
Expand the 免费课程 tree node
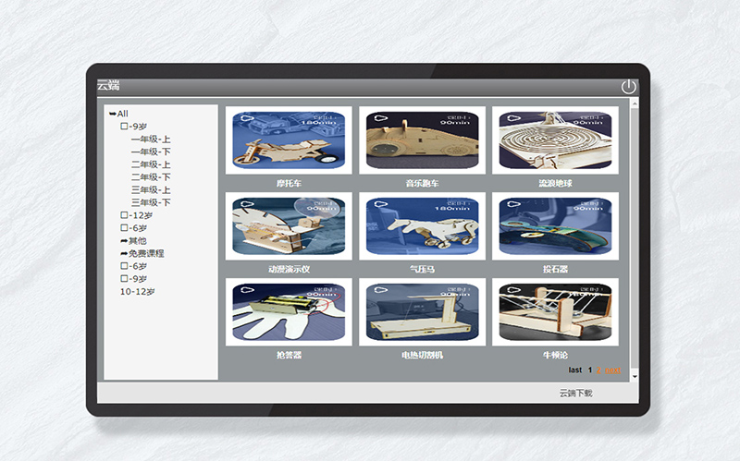(x=124, y=254)
